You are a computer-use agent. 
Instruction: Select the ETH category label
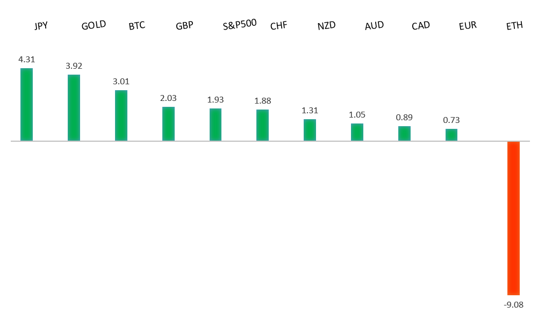(x=514, y=26)
